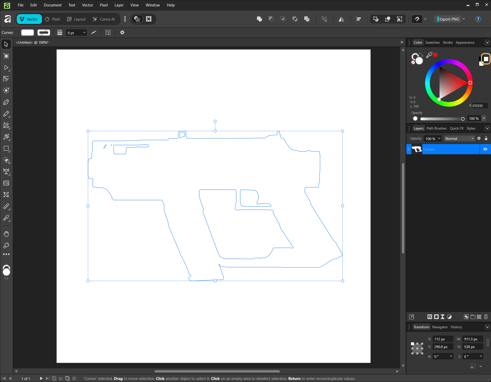The height and width of the screenshot is (382, 491).
Task: Switch to the Navigator tab
Action: point(440,327)
